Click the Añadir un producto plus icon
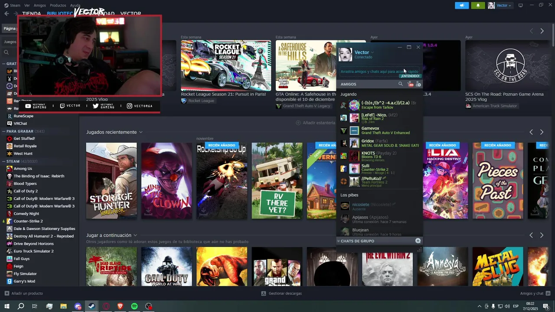Viewport: 555px width, 312px height. (x=7, y=293)
